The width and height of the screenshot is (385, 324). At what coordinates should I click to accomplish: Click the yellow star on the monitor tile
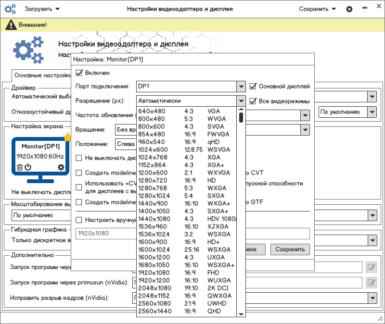click(x=67, y=137)
